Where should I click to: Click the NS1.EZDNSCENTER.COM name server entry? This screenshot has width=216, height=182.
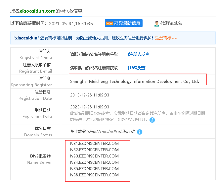pos(94,143)
